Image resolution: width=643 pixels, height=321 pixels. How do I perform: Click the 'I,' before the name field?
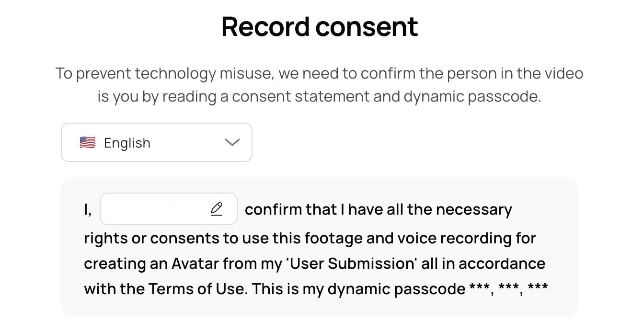[x=88, y=210]
